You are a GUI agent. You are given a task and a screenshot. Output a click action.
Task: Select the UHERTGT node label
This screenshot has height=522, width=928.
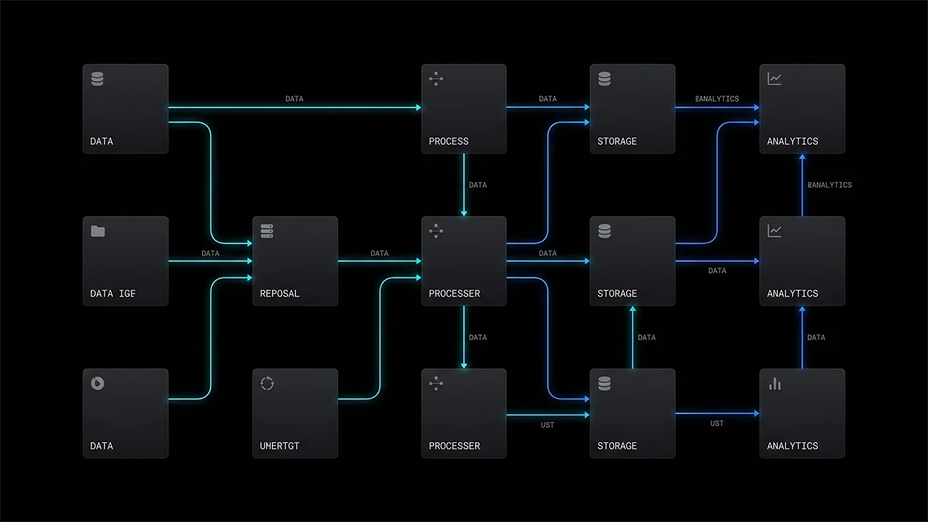tap(279, 446)
